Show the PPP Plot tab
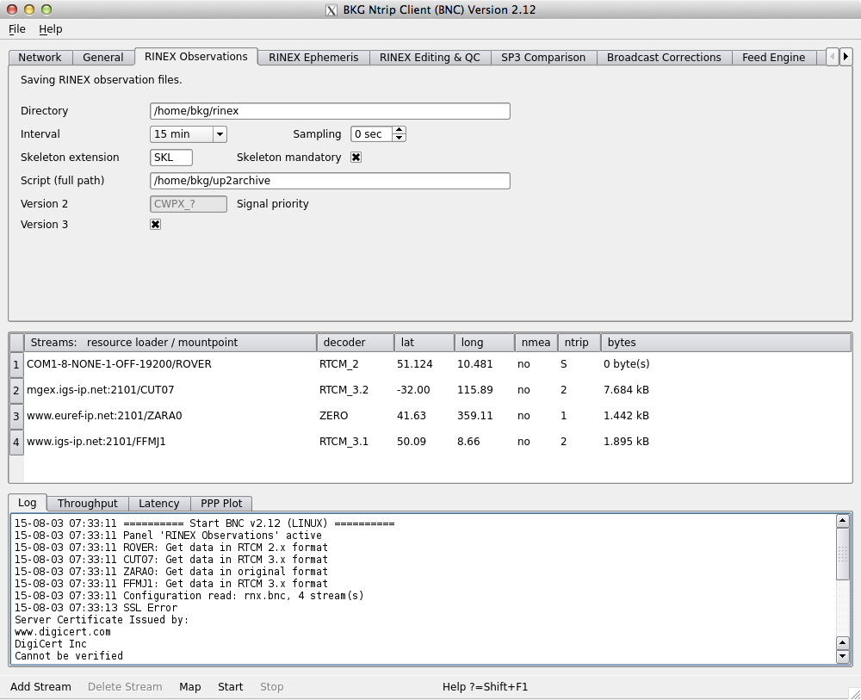Viewport: 861px width, 700px height. pos(221,504)
